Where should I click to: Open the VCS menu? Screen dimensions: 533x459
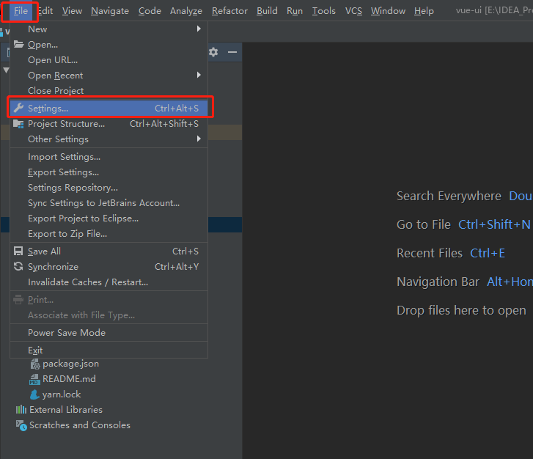tap(353, 11)
